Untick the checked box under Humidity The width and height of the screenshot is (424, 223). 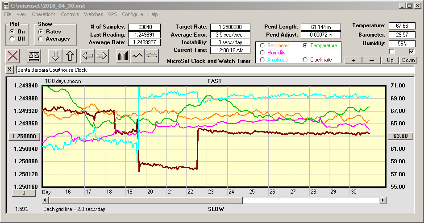[x=412, y=51]
